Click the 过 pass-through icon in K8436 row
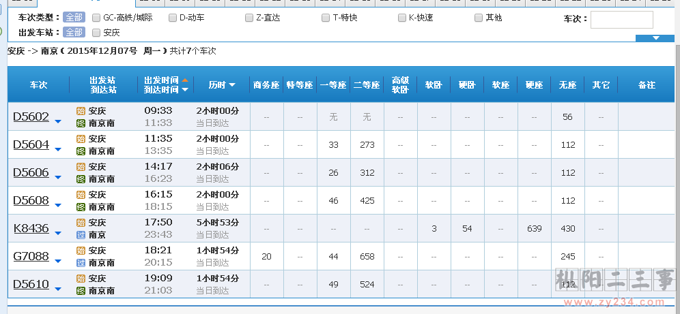This screenshot has width=680, height=314. coord(81,234)
